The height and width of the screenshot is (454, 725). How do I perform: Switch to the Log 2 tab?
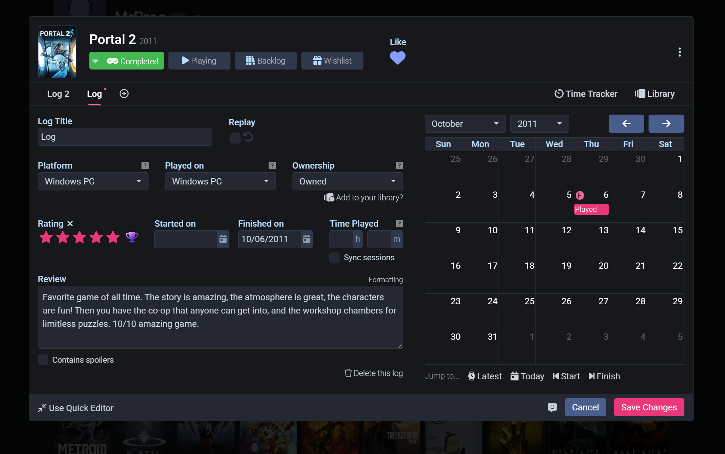[x=58, y=94]
